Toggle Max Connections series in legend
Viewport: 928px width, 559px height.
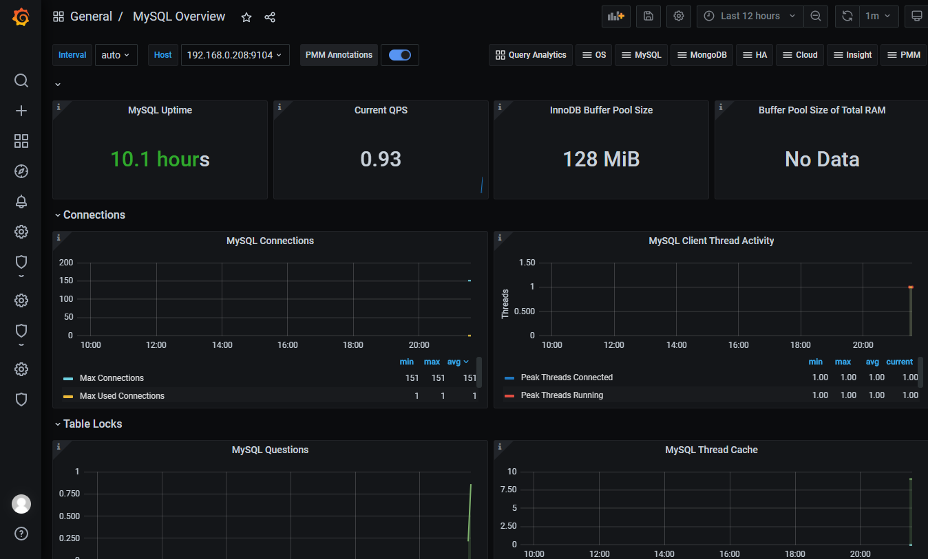coord(112,378)
